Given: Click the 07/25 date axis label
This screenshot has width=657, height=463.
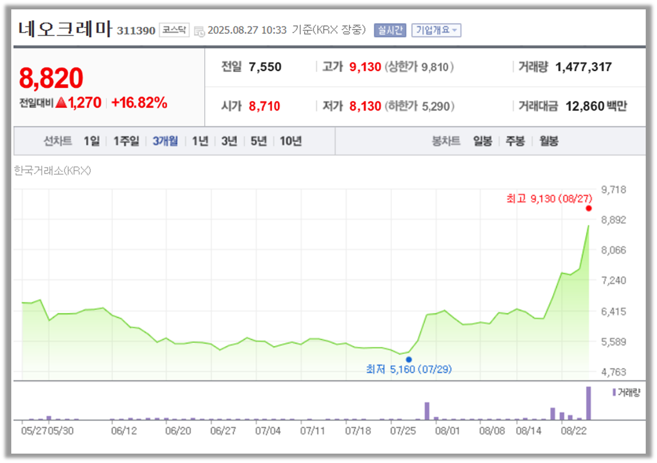Looking at the screenshot, I should point(403,431).
